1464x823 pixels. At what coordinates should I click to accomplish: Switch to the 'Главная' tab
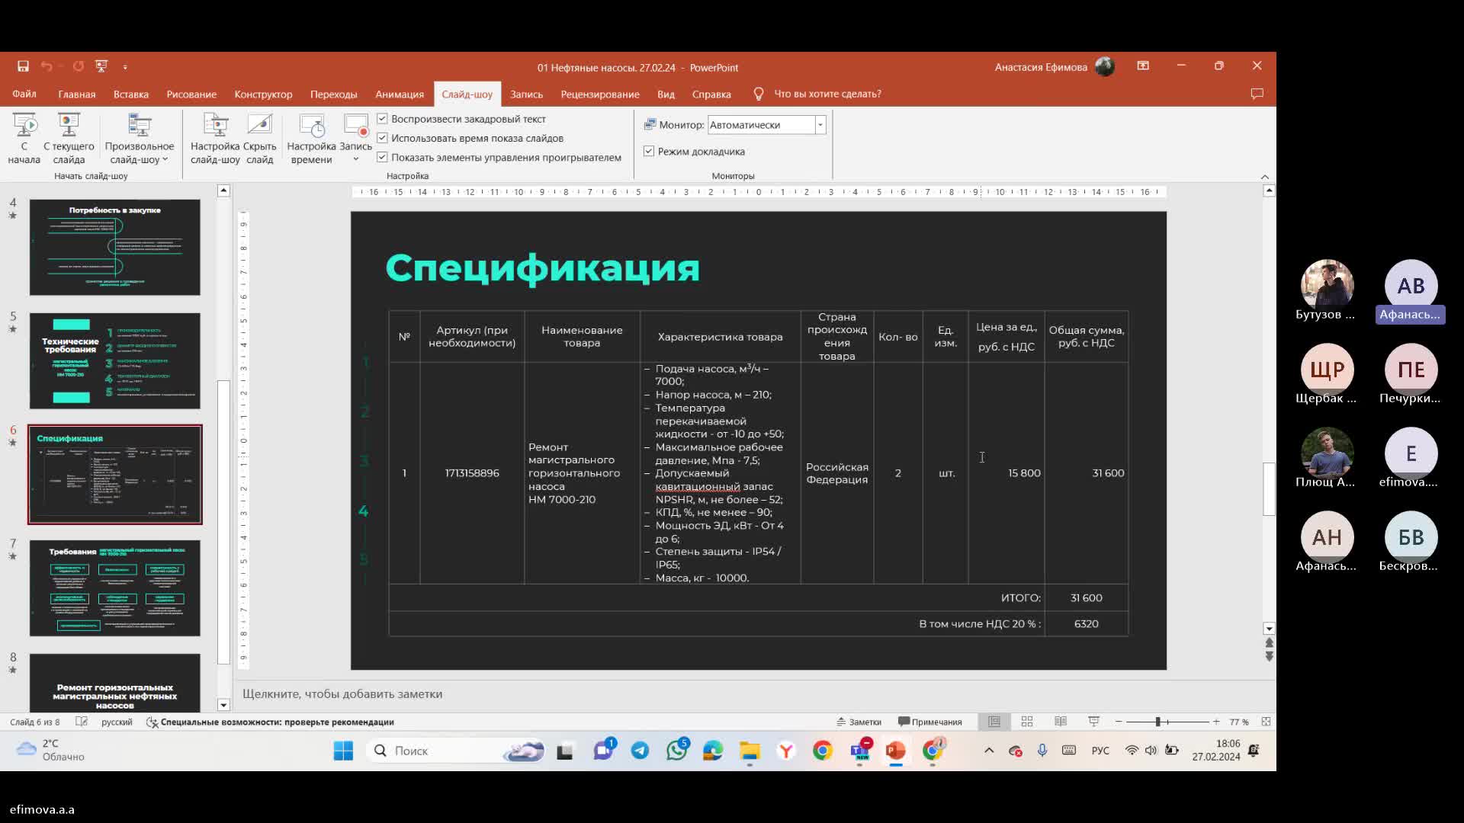point(77,94)
